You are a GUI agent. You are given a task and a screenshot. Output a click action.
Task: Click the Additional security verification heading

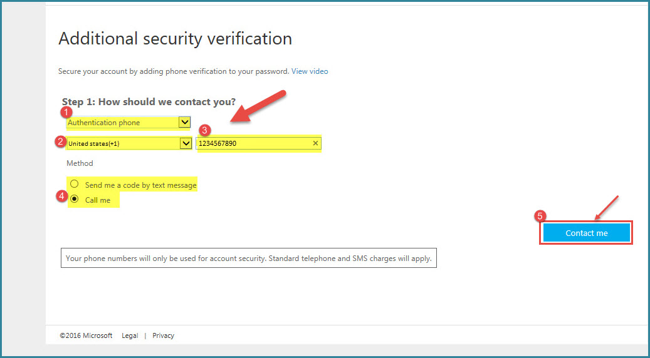[176, 38]
